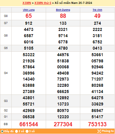Click G7 number 274

pyautogui.click(x=97, y=23)
